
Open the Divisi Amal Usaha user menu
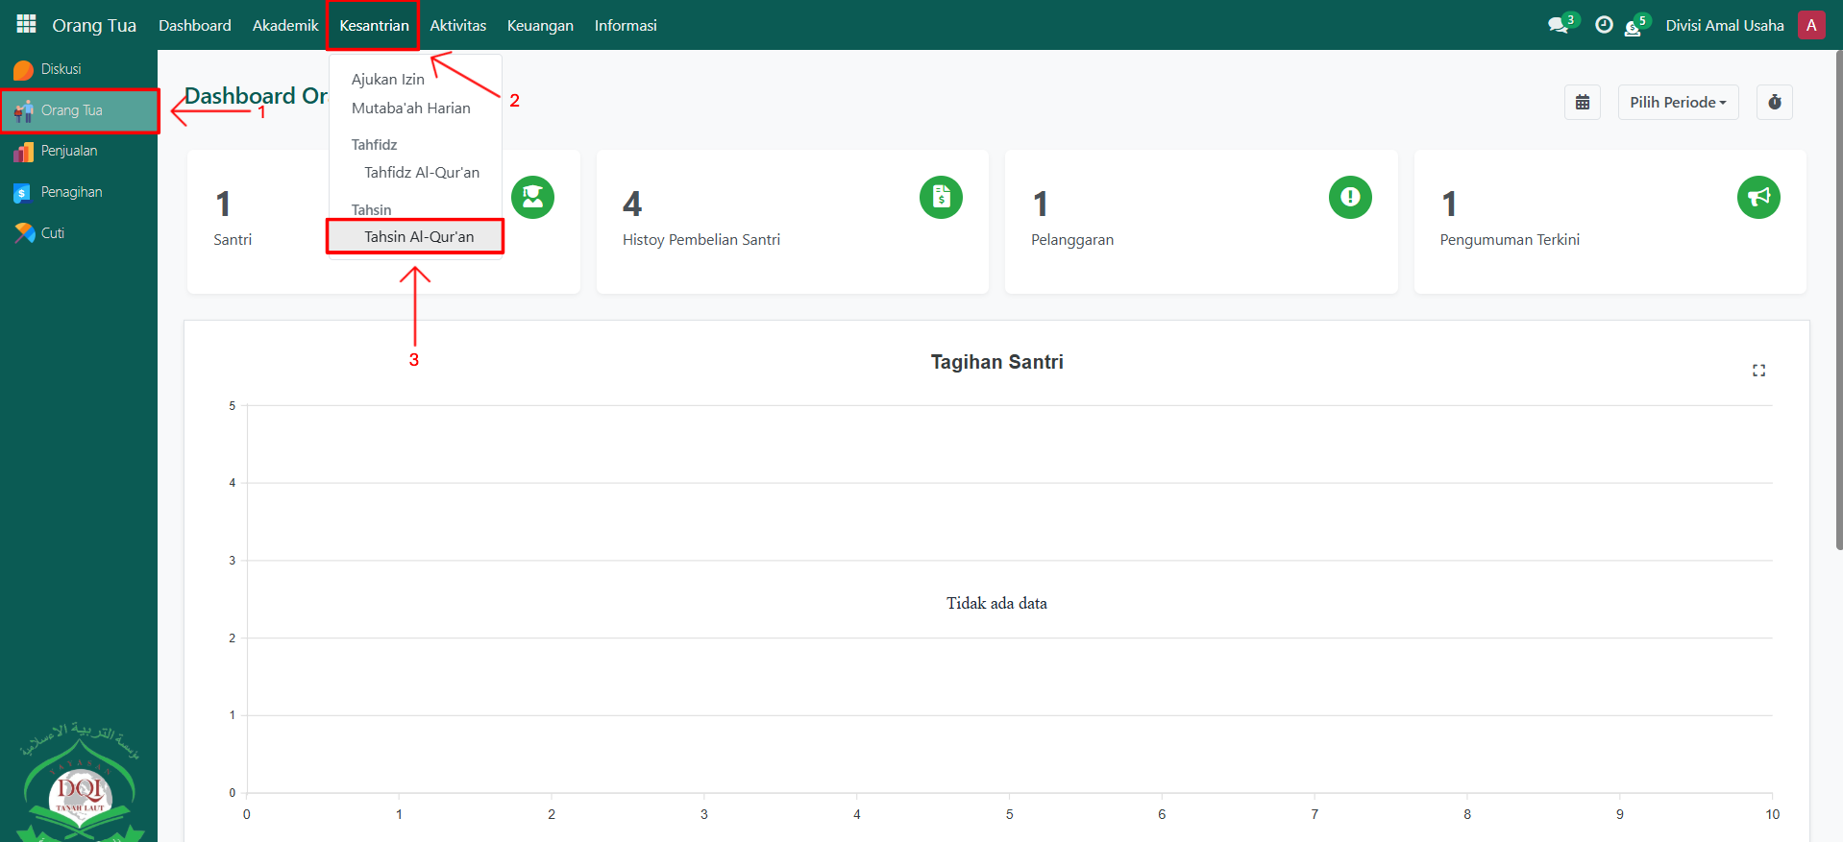1724,26
